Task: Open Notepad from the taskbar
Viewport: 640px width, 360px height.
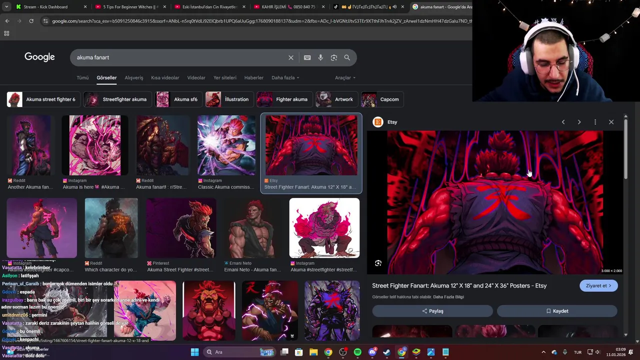Action: pos(445,352)
